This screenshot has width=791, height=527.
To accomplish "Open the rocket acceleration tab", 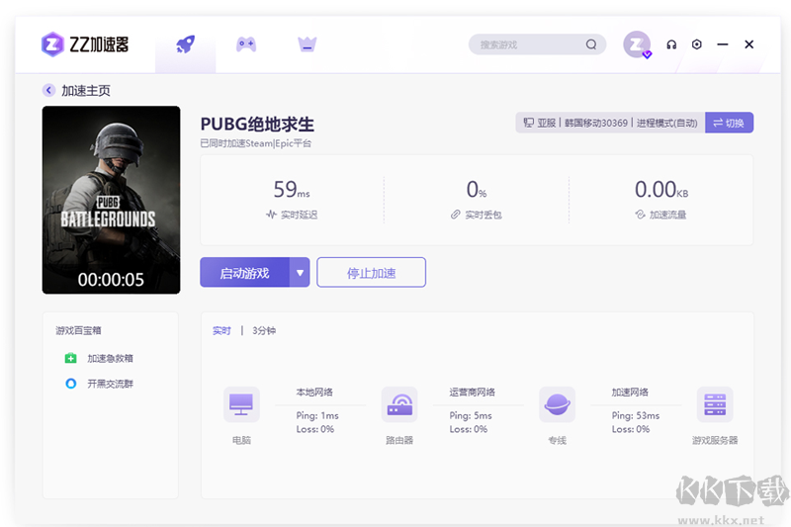I will [185, 44].
